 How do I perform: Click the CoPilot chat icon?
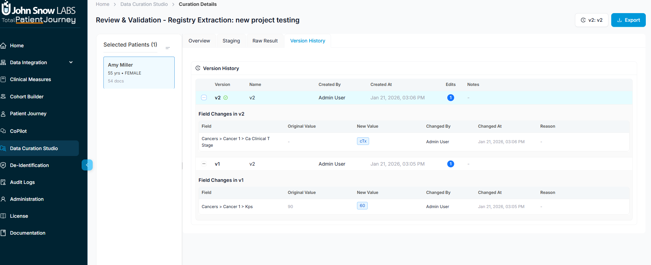(x=3, y=131)
